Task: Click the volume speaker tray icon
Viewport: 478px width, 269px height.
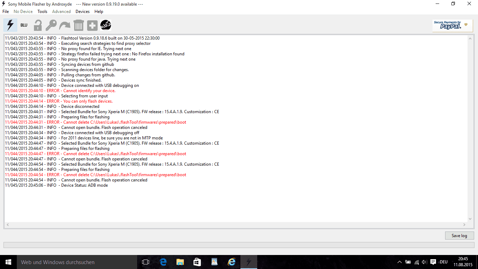Action: point(424,262)
